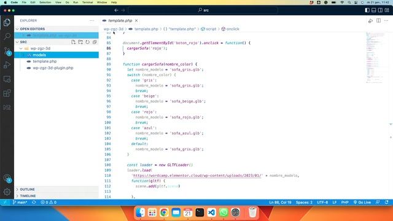
Task: Open the Run and Debug view
Action: (x=7, y=65)
